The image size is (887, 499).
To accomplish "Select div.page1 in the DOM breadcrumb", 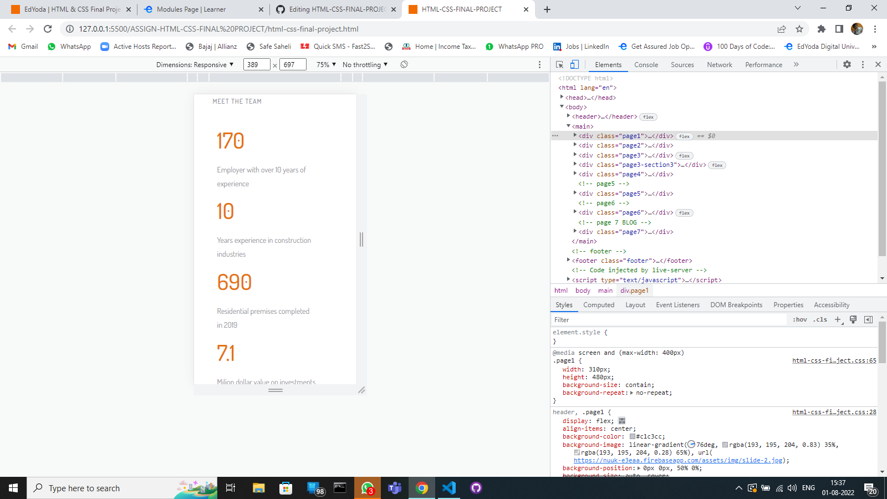I will [635, 290].
